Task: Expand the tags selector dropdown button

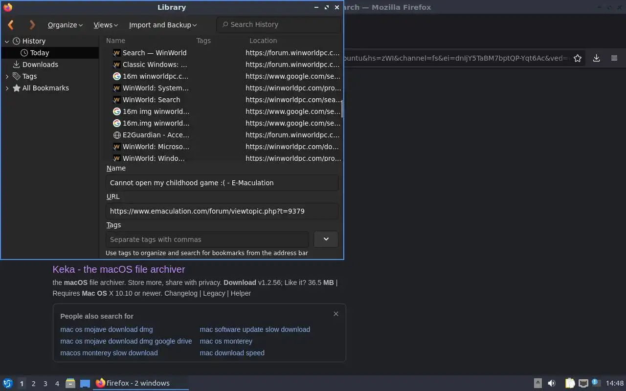Action: pyautogui.click(x=326, y=239)
